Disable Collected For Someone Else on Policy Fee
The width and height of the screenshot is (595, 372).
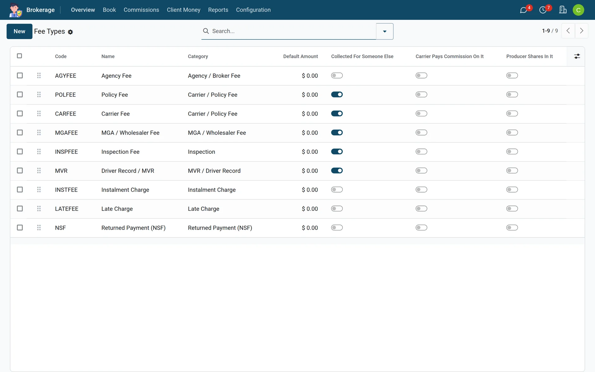point(337,95)
